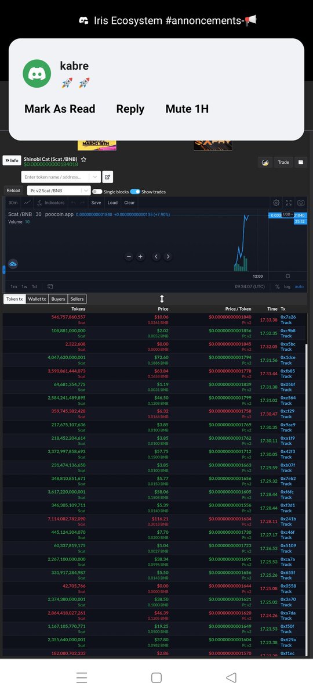
Task: Reload the chart data
Action: (13, 191)
